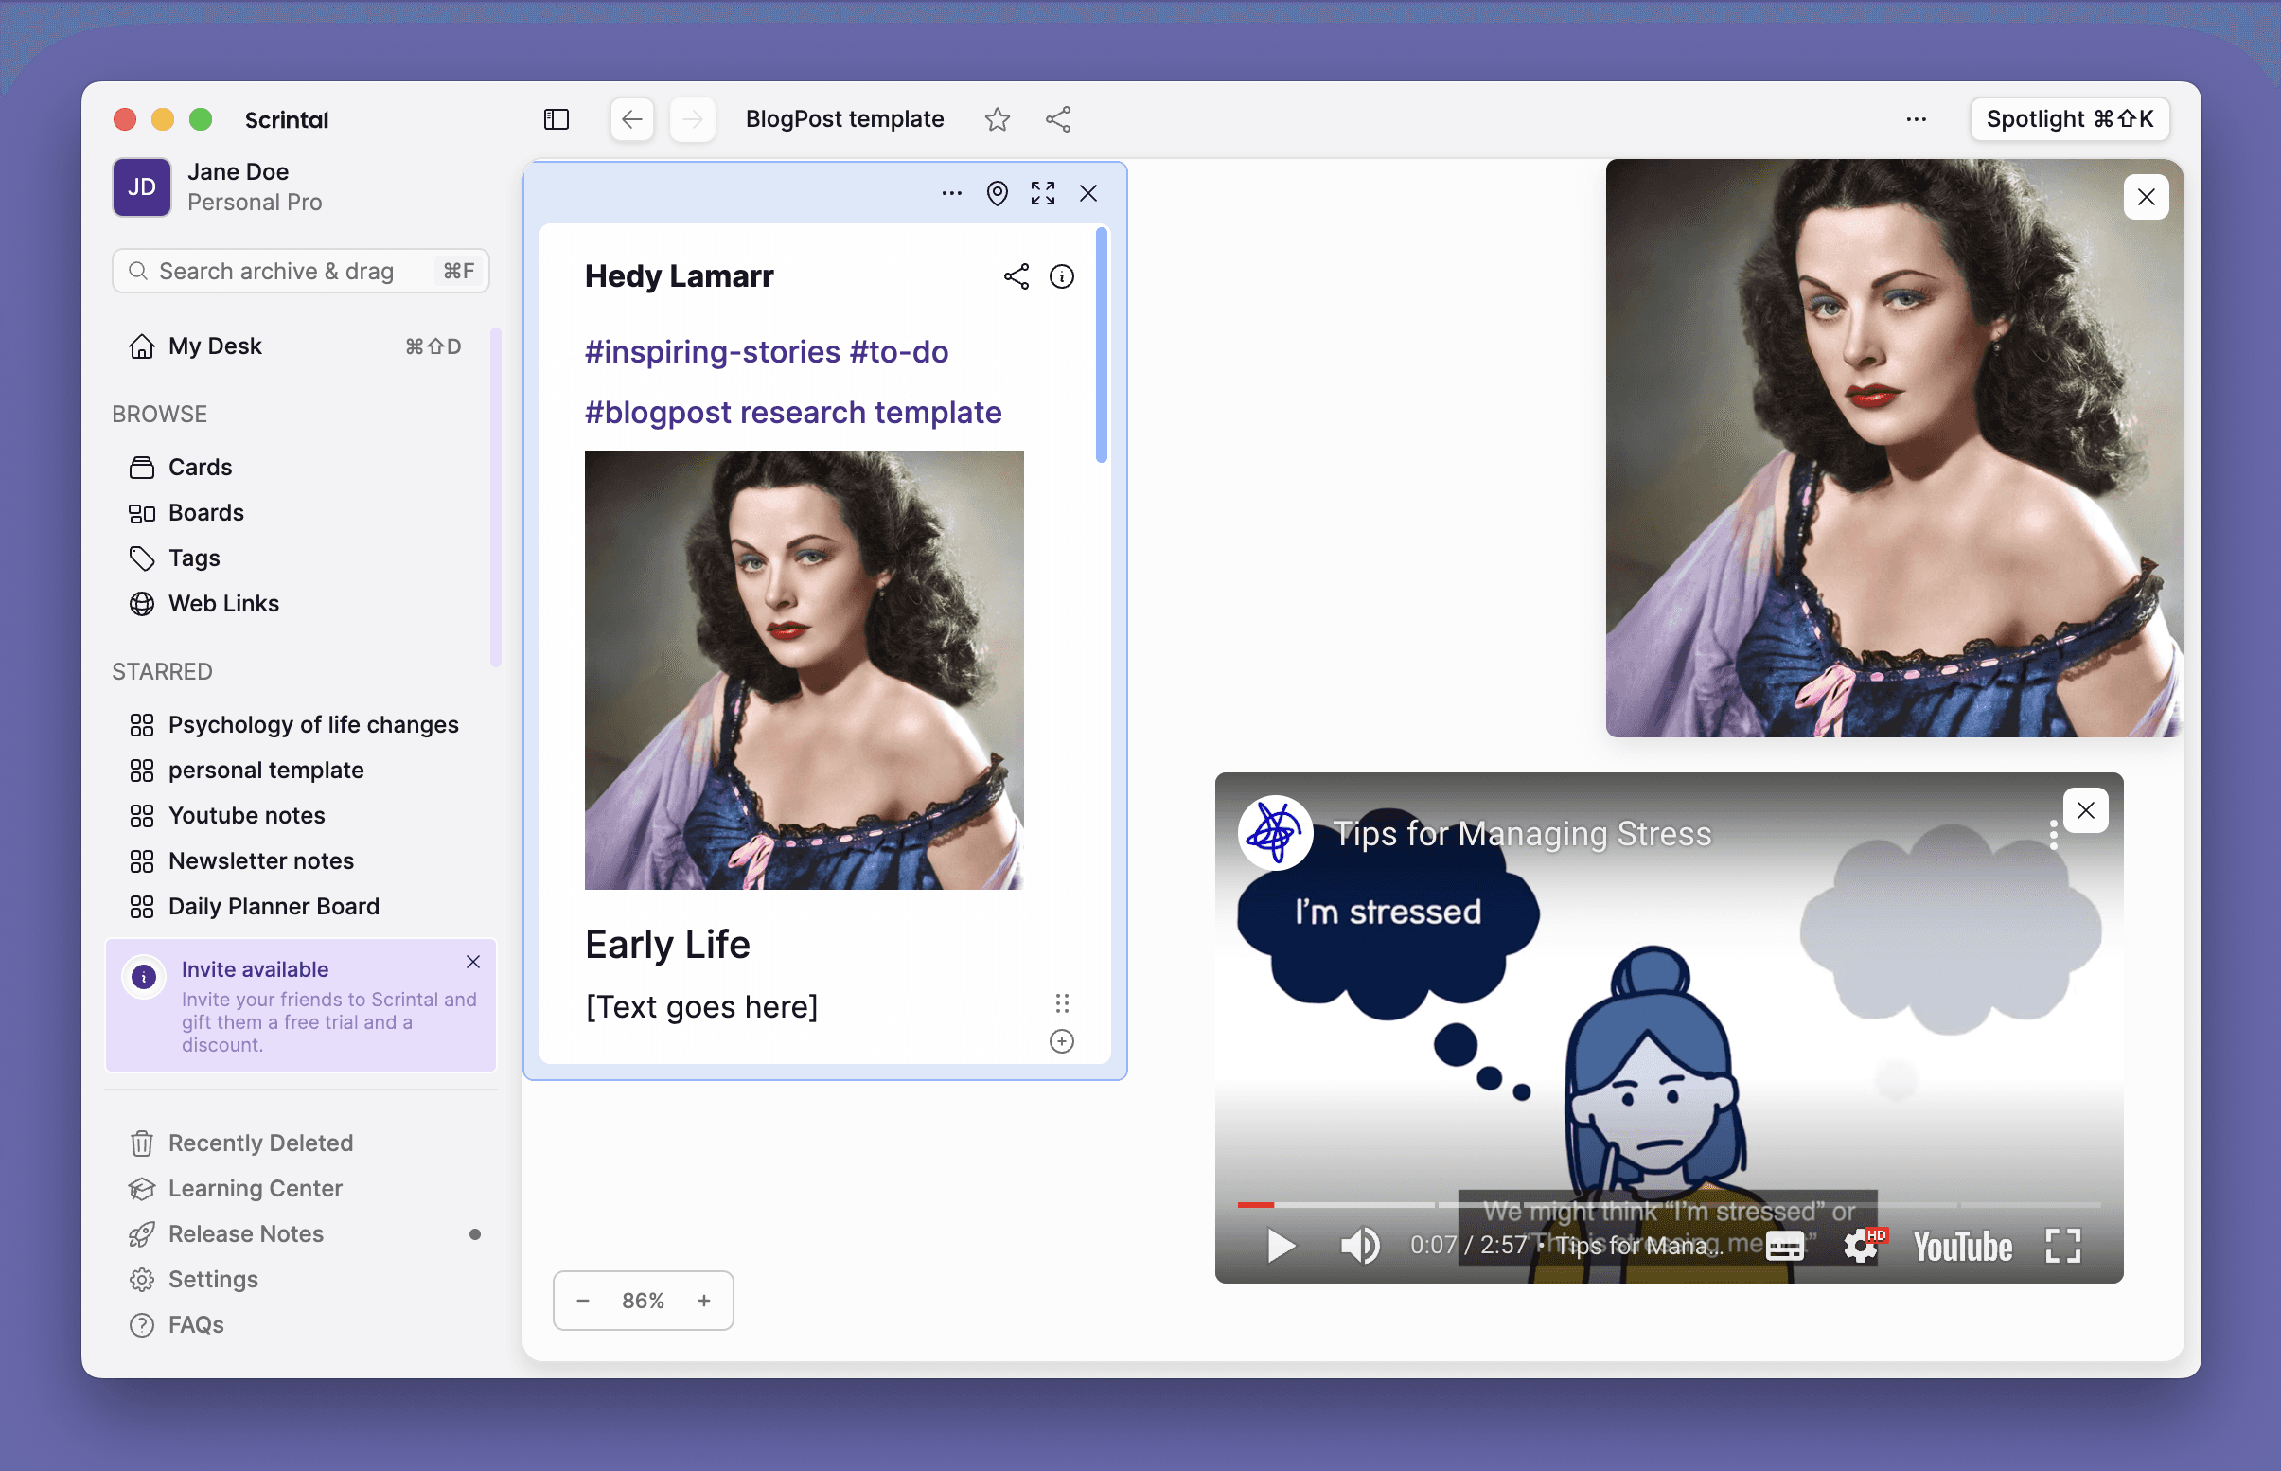
Task: Open the board's three-dot options menu
Action: 1916,119
